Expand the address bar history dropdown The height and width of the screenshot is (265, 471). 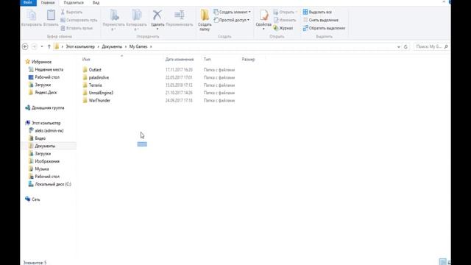click(x=399, y=47)
